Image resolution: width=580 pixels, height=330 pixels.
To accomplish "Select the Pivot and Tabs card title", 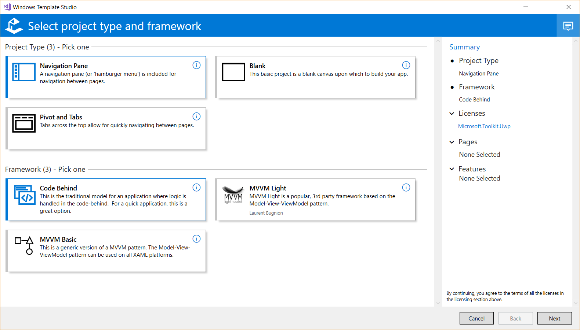I will (x=61, y=117).
